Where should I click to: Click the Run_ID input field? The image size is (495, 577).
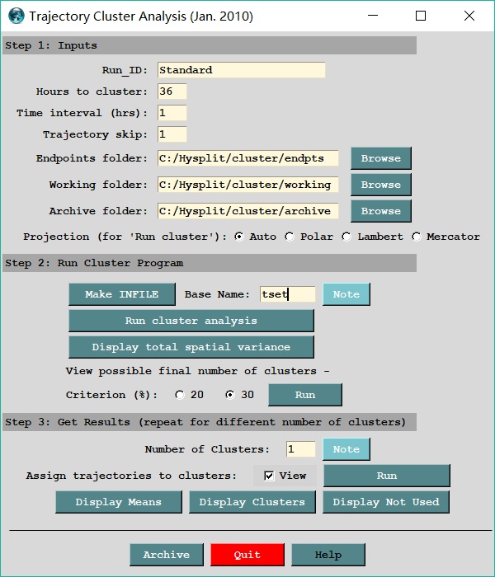[241, 70]
